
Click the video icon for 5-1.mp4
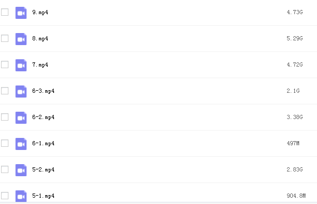21,196
